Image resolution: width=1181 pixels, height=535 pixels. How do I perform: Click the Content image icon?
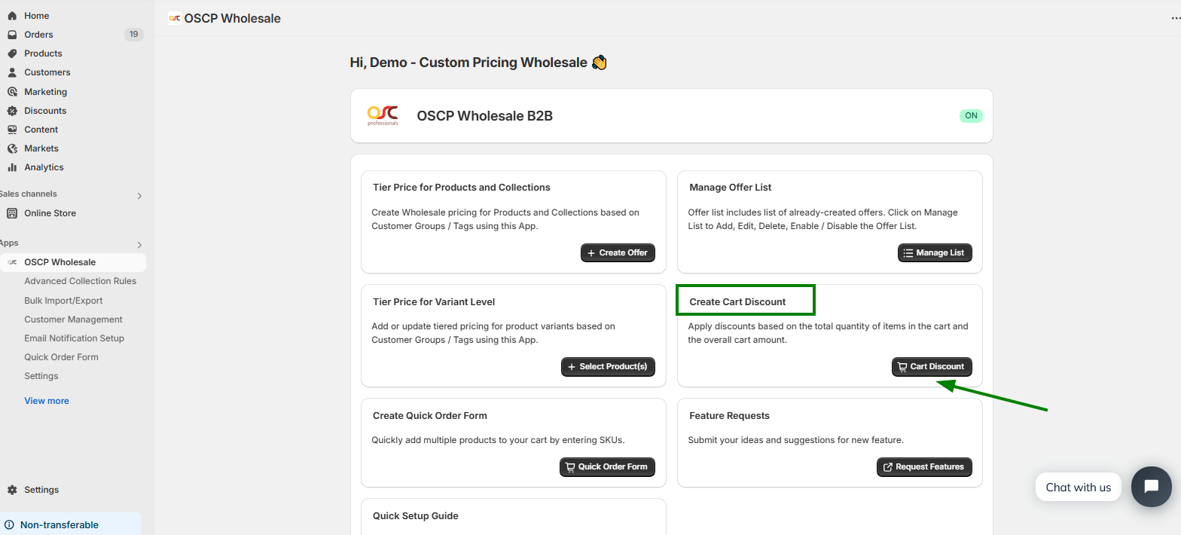pos(12,130)
